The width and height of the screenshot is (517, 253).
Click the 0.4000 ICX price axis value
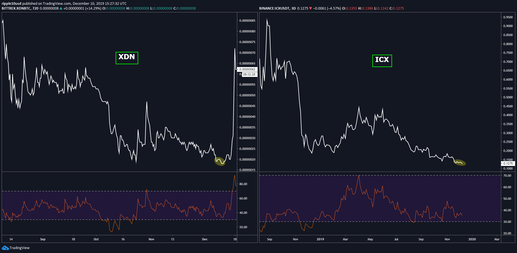[x=508, y=115]
